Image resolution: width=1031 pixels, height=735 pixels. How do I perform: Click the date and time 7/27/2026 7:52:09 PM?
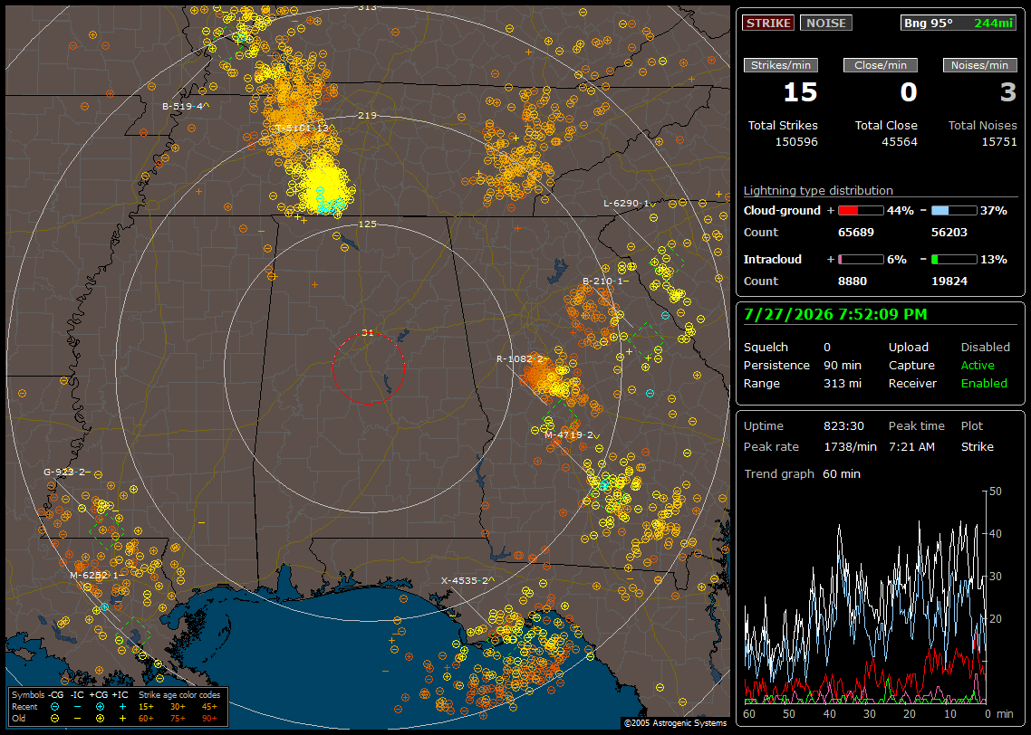pos(835,314)
